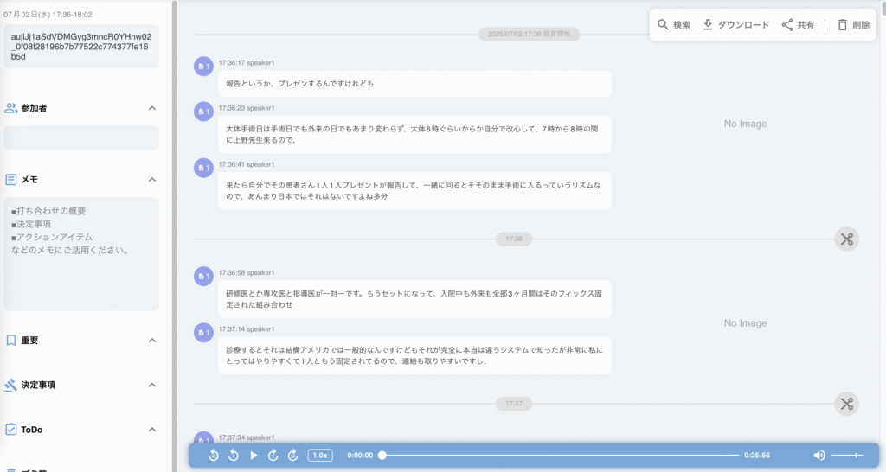Adjust the volume slider
This screenshot has width=886, height=472.
[846, 455]
